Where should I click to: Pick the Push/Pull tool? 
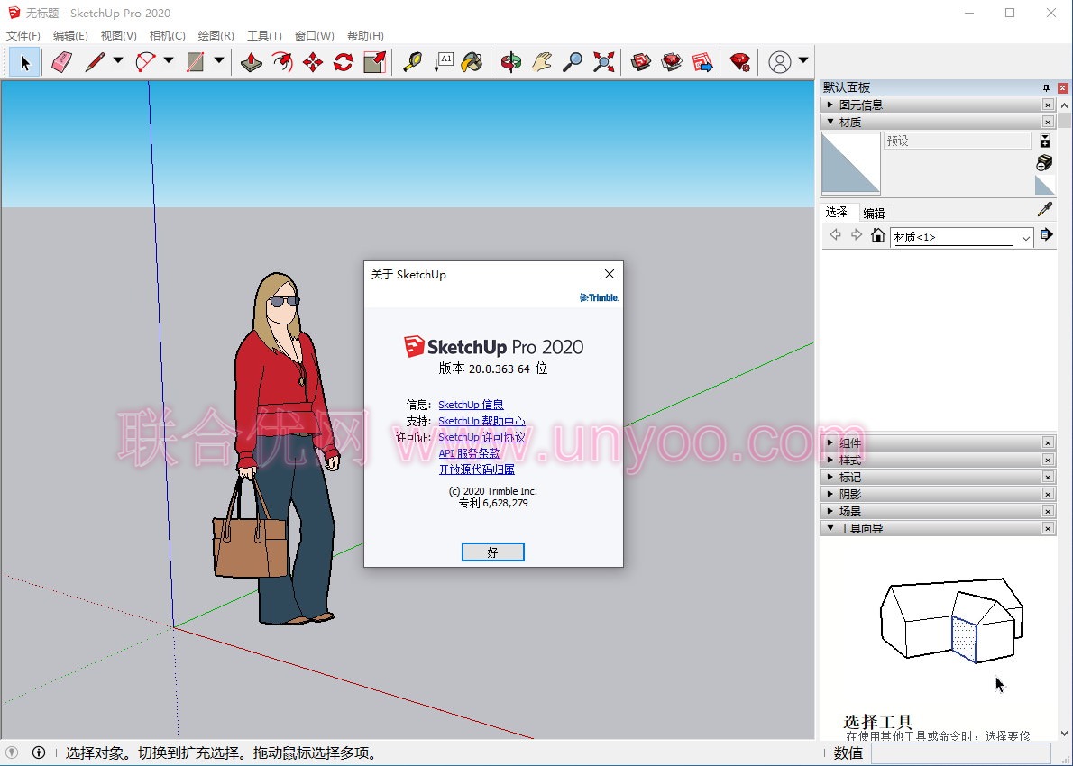(x=252, y=62)
